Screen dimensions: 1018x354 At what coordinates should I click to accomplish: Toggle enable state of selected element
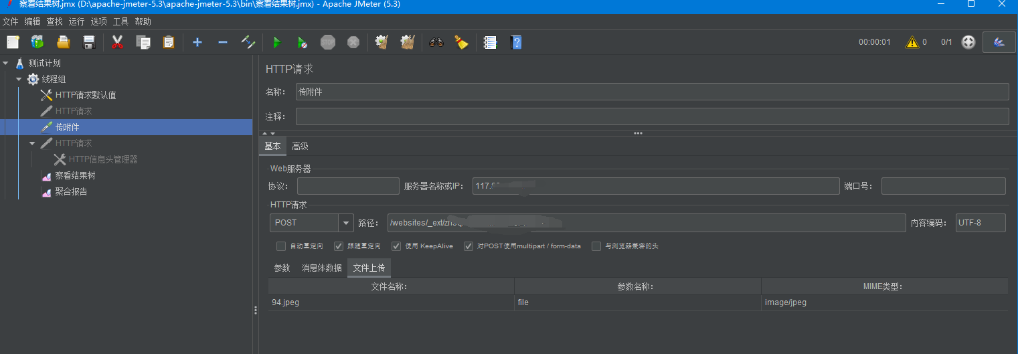tap(248, 42)
